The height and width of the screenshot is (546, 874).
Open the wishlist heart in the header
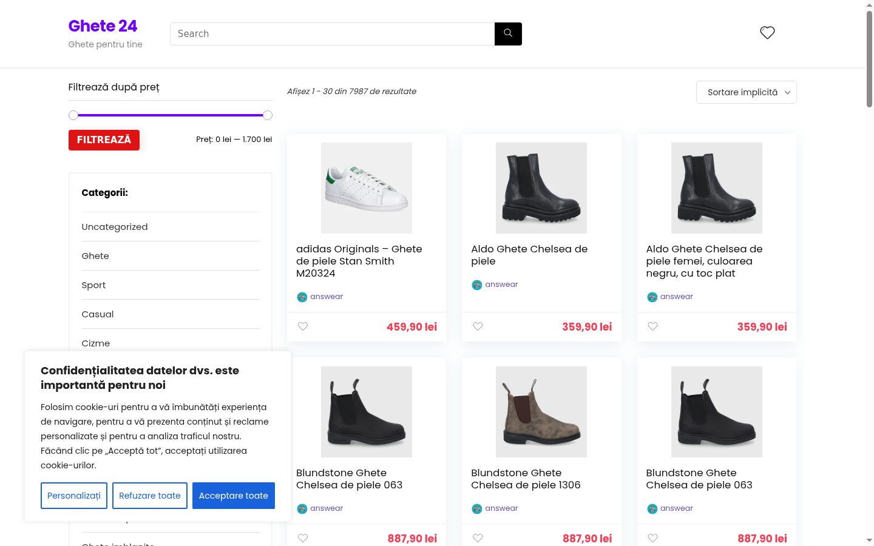[767, 33]
